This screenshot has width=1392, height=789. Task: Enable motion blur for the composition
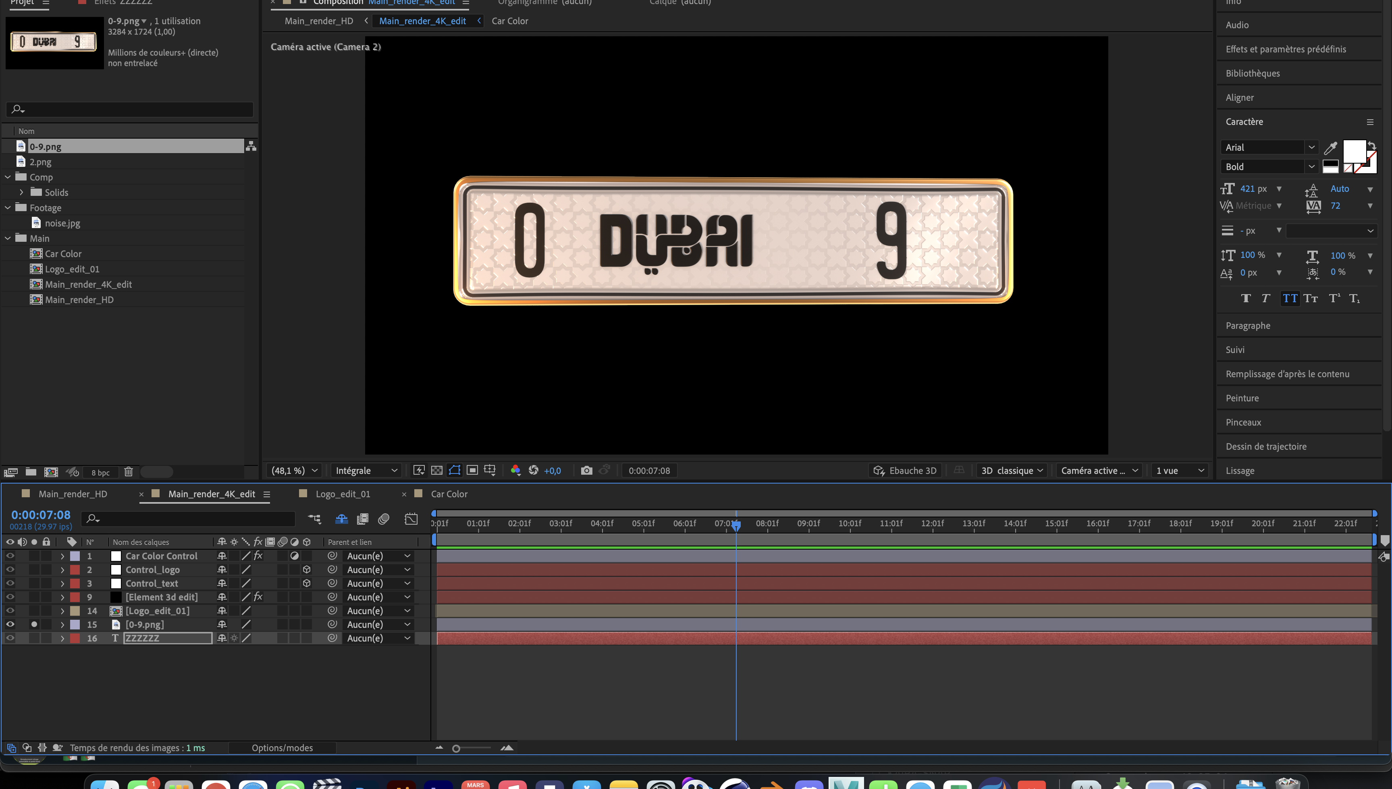(x=384, y=519)
